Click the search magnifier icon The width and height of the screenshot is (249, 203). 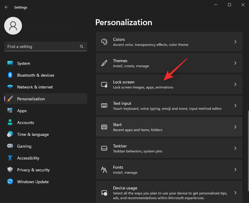click(81, 46)
